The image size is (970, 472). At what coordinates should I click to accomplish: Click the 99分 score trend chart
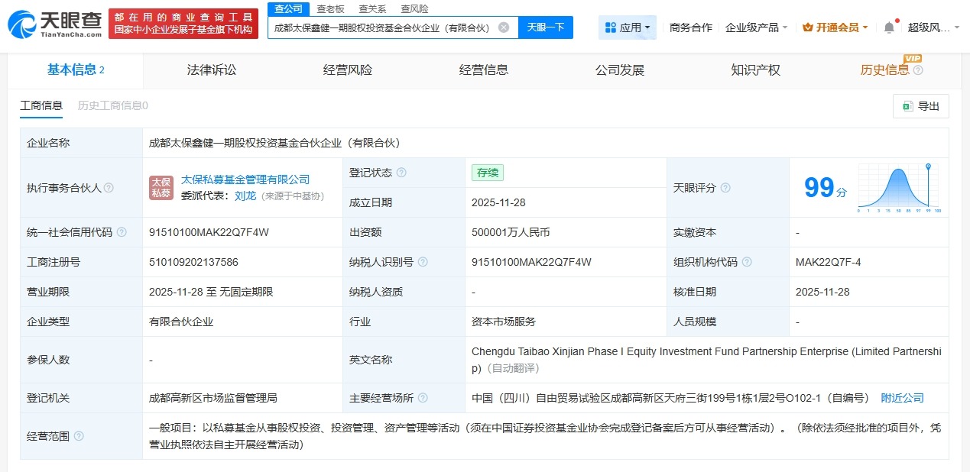click(x=898, y=187)
